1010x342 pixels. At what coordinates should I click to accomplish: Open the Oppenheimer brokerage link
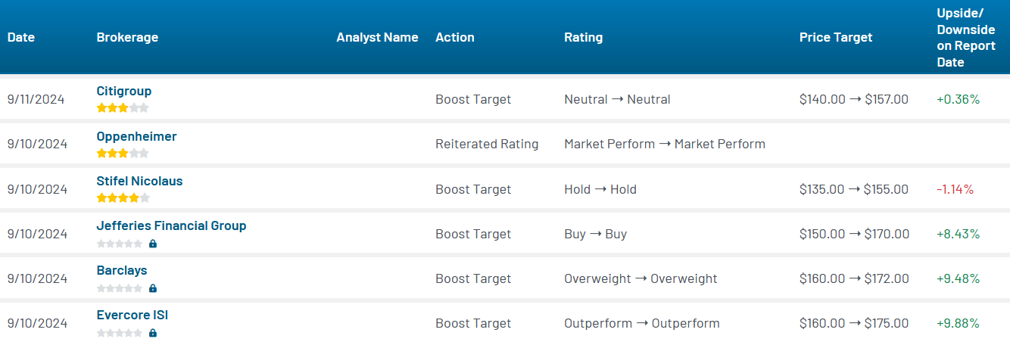(136, 136)
